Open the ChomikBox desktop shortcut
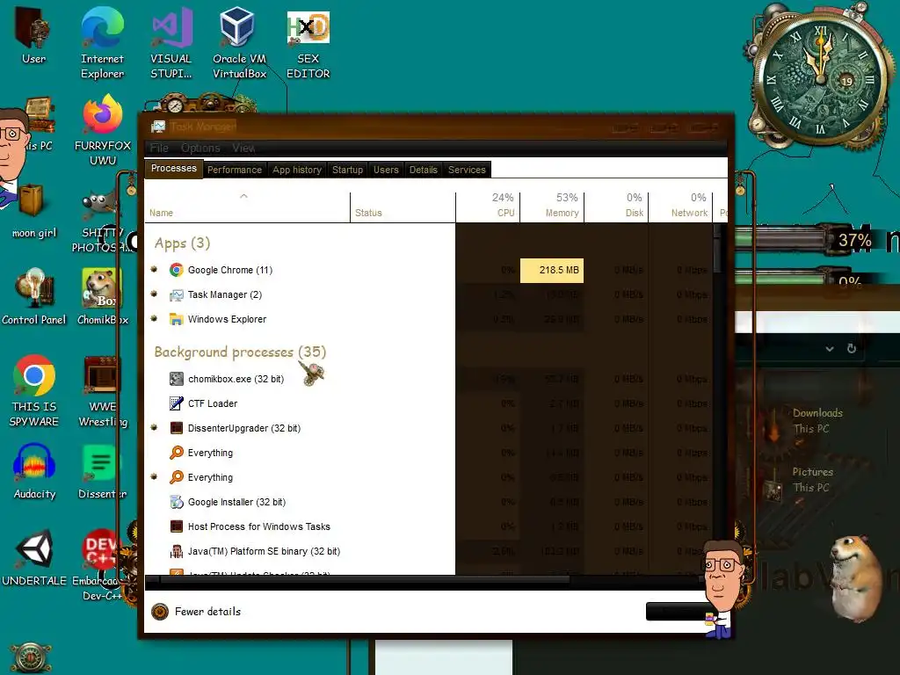The image size is (900, 675). tap(103, 297)
